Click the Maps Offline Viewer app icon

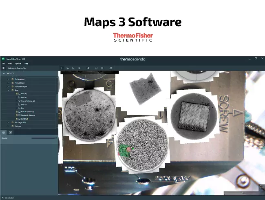2,59
